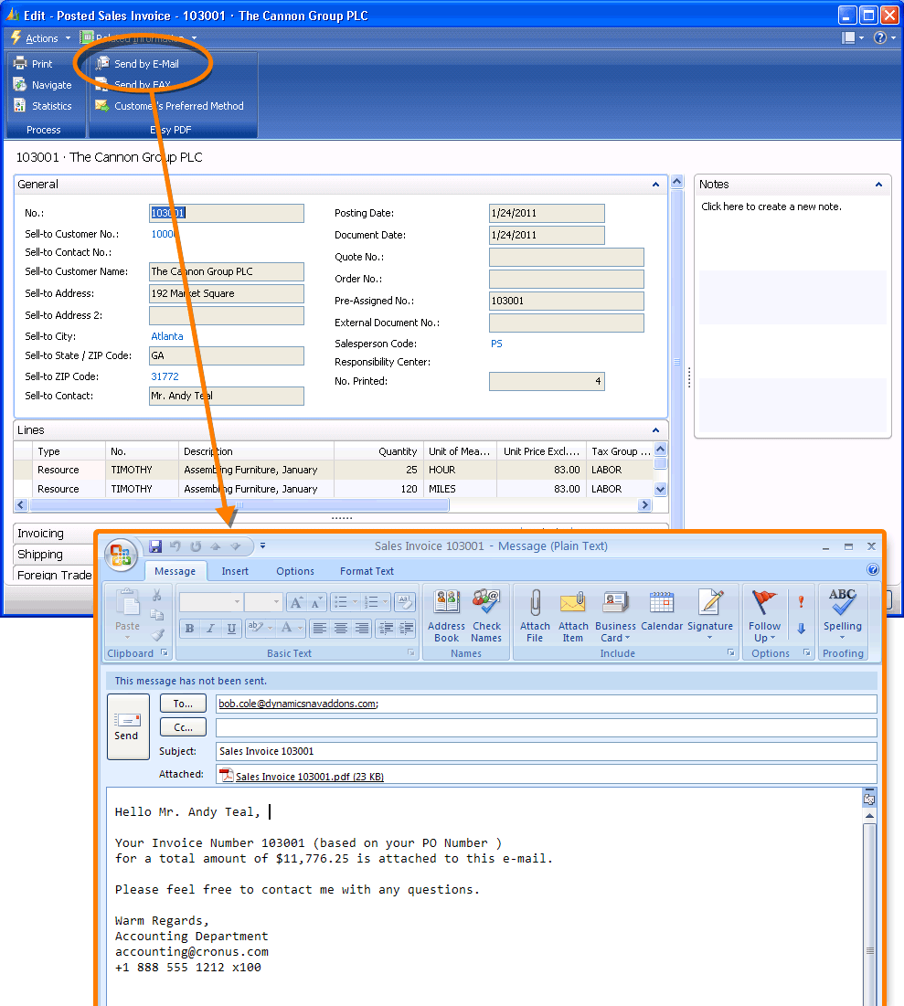Click the Cut scissors icon
904x1006 pixels.
156,596
